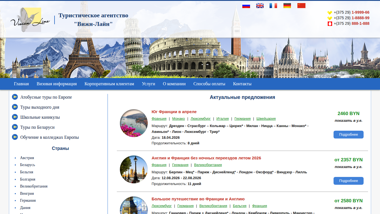Click operator icon beside 1-9999-66 phone number
Screen dimensions: 380x214
coord(330,13)
